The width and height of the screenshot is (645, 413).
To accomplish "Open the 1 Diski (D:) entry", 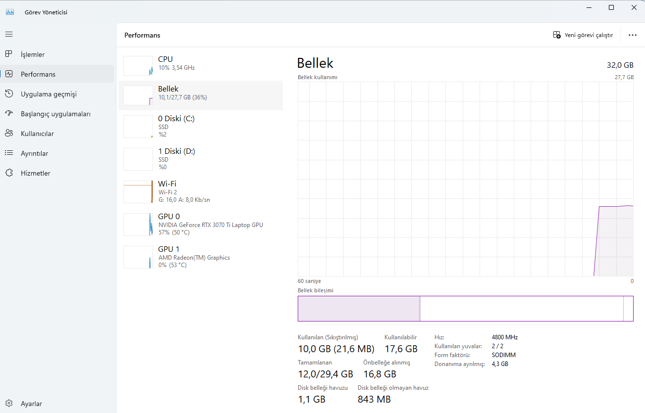I will (201, 159).
